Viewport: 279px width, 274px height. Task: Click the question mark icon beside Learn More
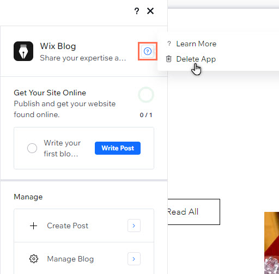click(169, 44)
